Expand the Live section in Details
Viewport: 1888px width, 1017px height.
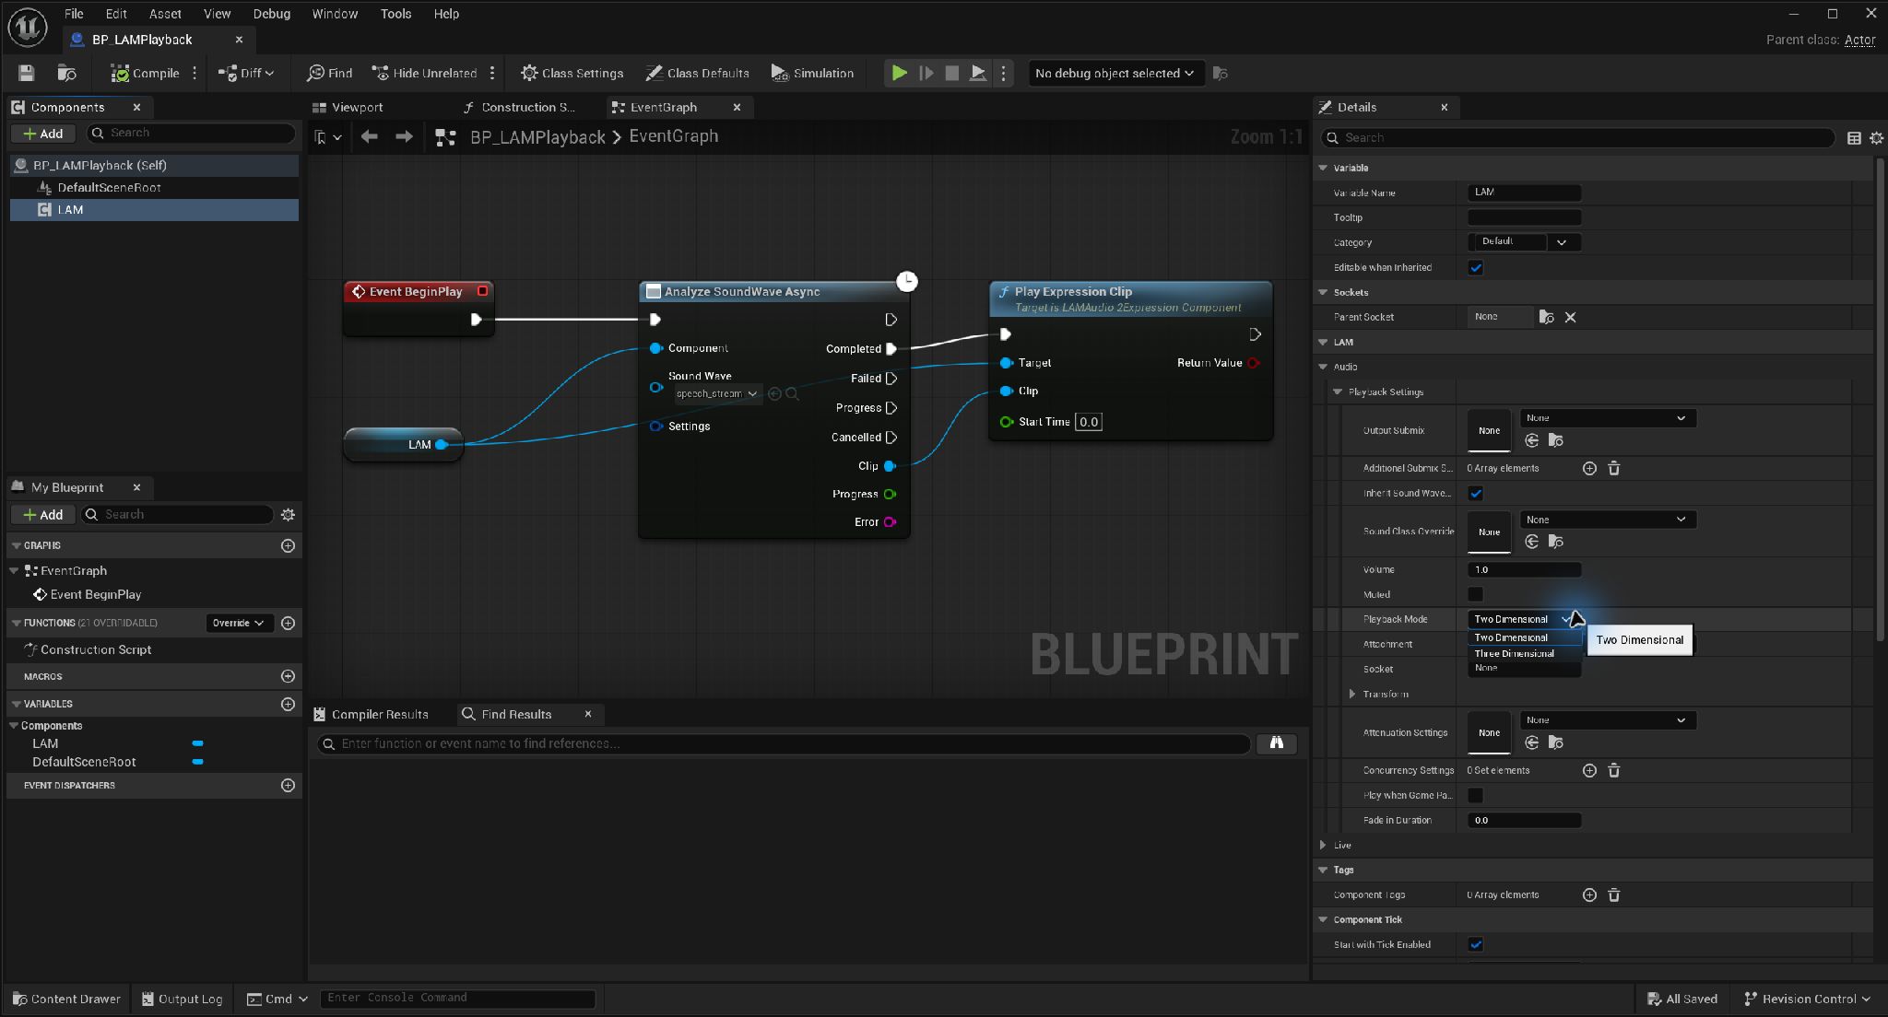pos(1323,845)
